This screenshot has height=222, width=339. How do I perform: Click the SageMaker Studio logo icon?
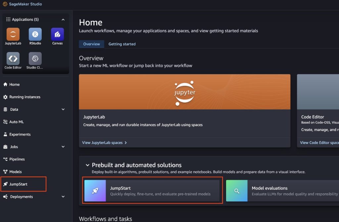5,4
